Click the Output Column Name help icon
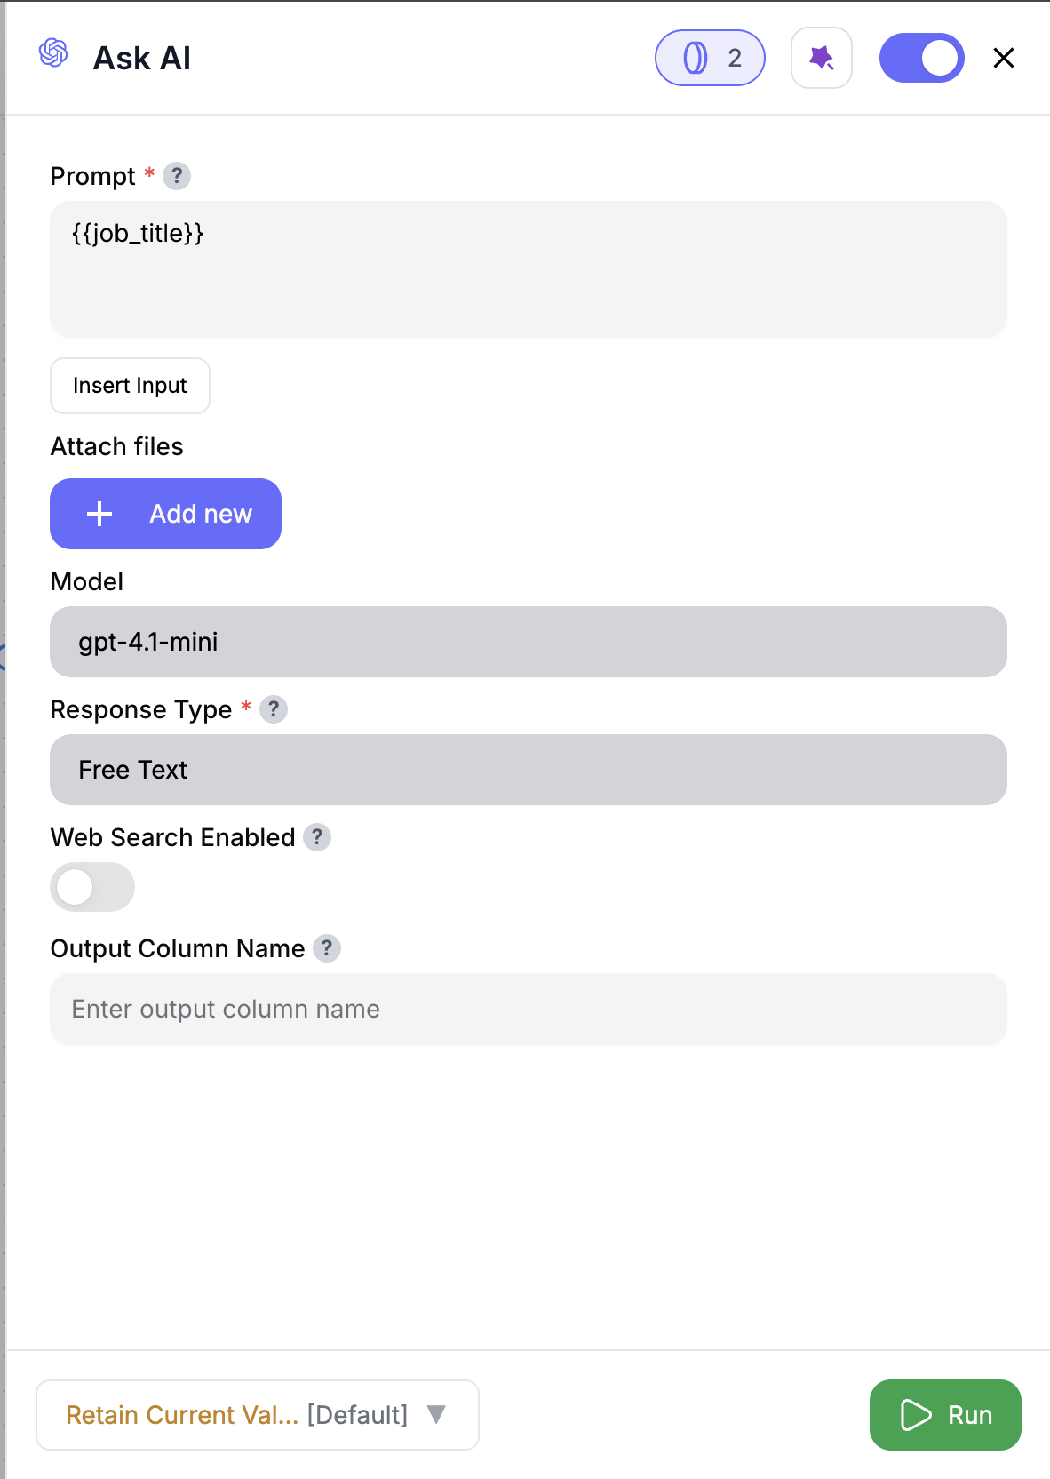Image resolution: width=1050 pixels, height=1479 pixels. [x=327, y=948]
